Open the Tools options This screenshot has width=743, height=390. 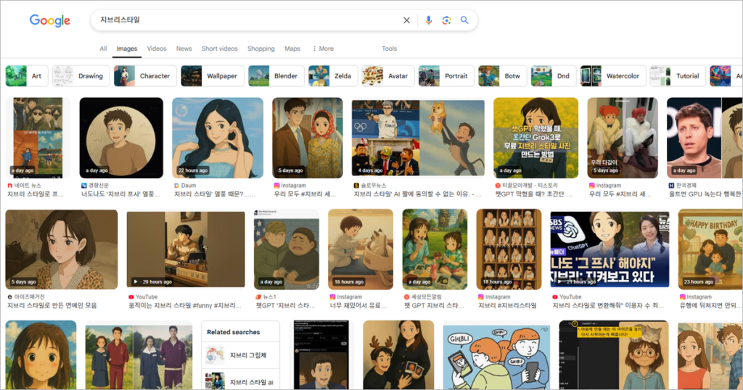[x=389, y=49]
